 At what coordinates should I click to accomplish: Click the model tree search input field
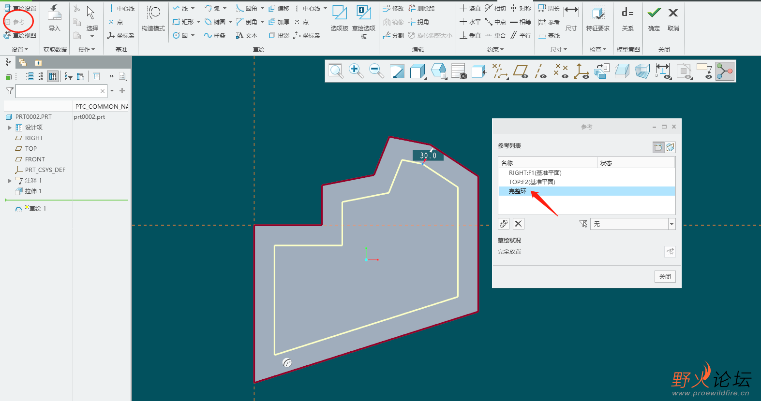point(61,91)
